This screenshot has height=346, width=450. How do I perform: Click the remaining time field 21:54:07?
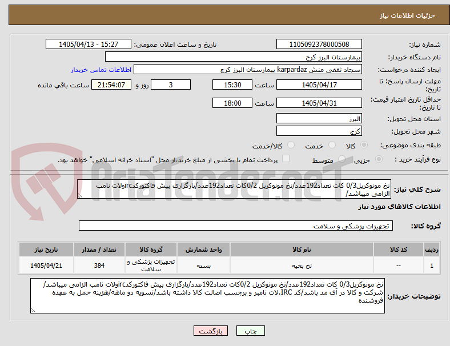tap(111, 85)
